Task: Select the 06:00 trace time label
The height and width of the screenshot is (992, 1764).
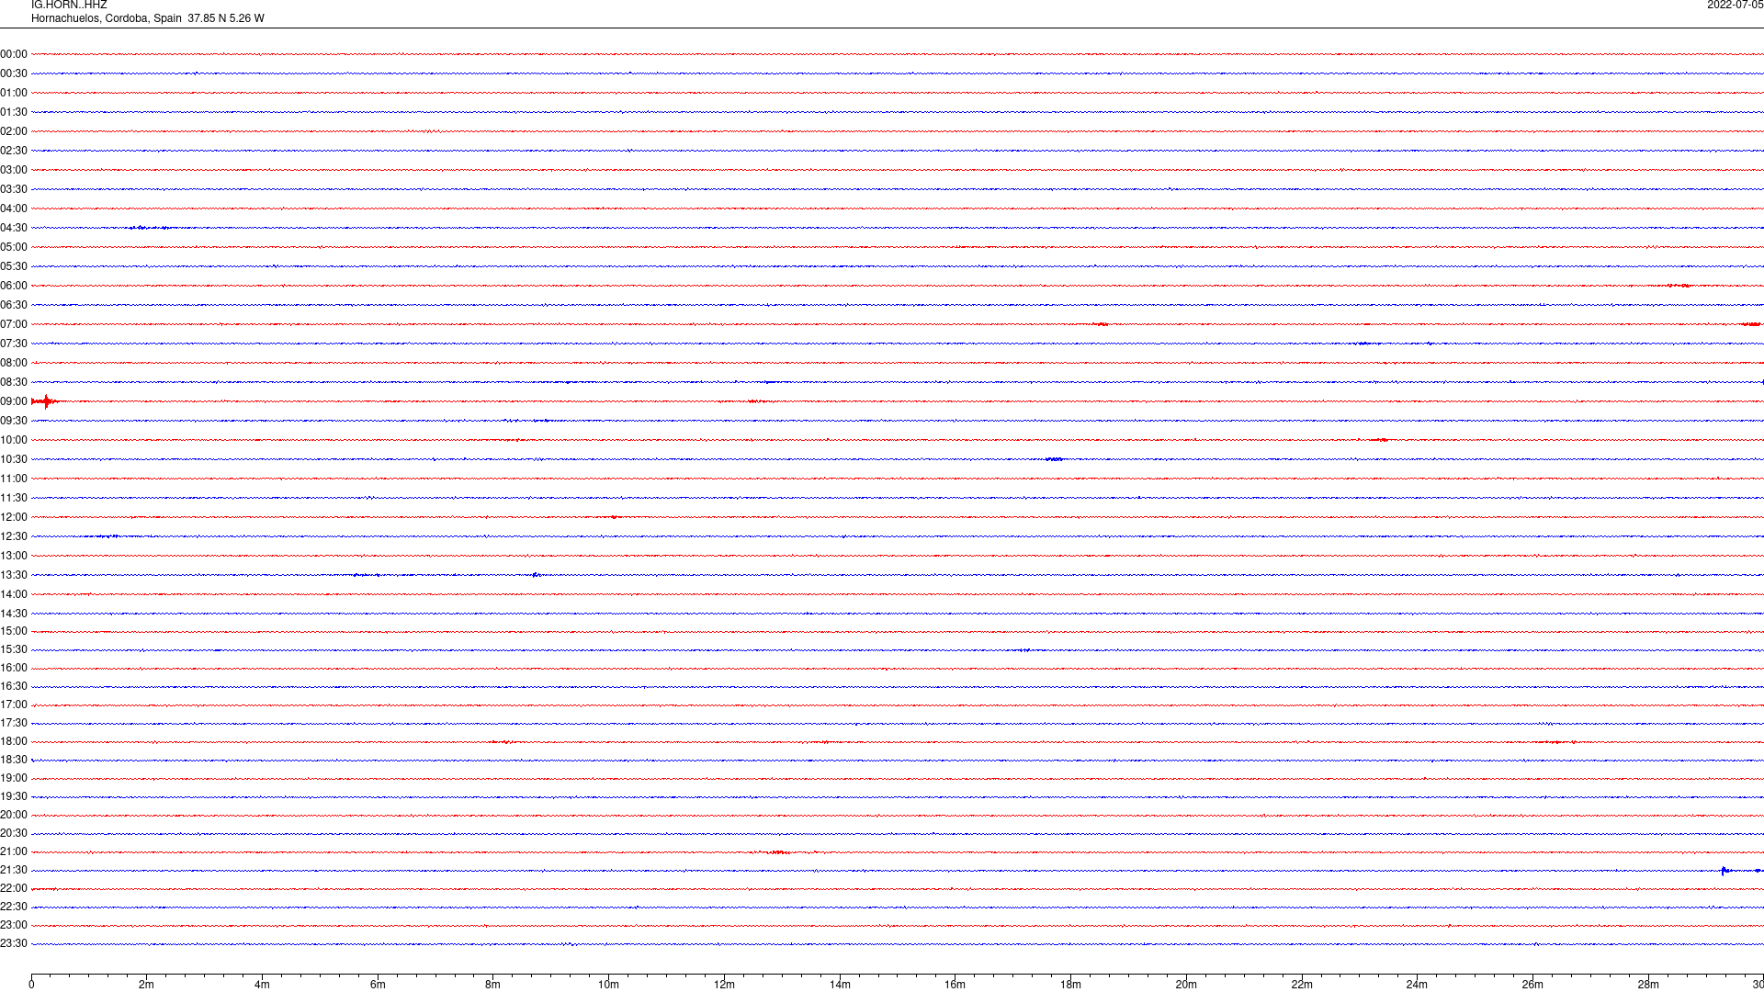Action: coord(14,286)
